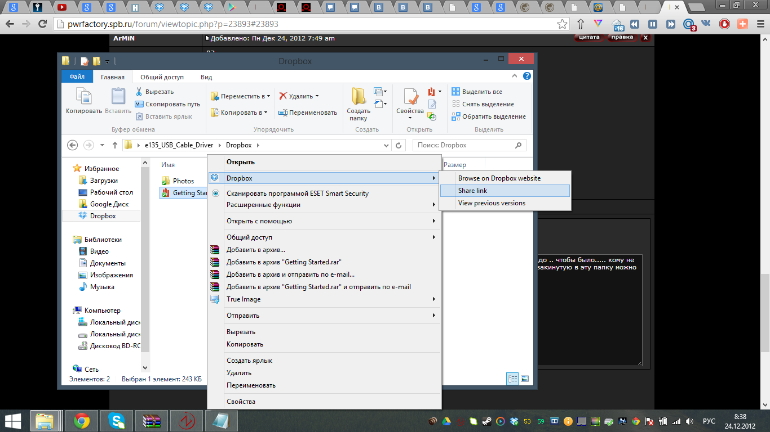Refresh the folder using the address bar icon

click(399, 145)
